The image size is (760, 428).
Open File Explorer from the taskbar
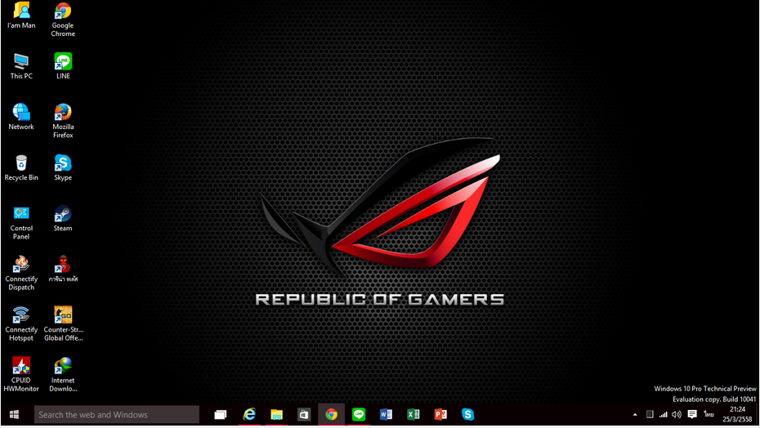[x=276, y=414]
